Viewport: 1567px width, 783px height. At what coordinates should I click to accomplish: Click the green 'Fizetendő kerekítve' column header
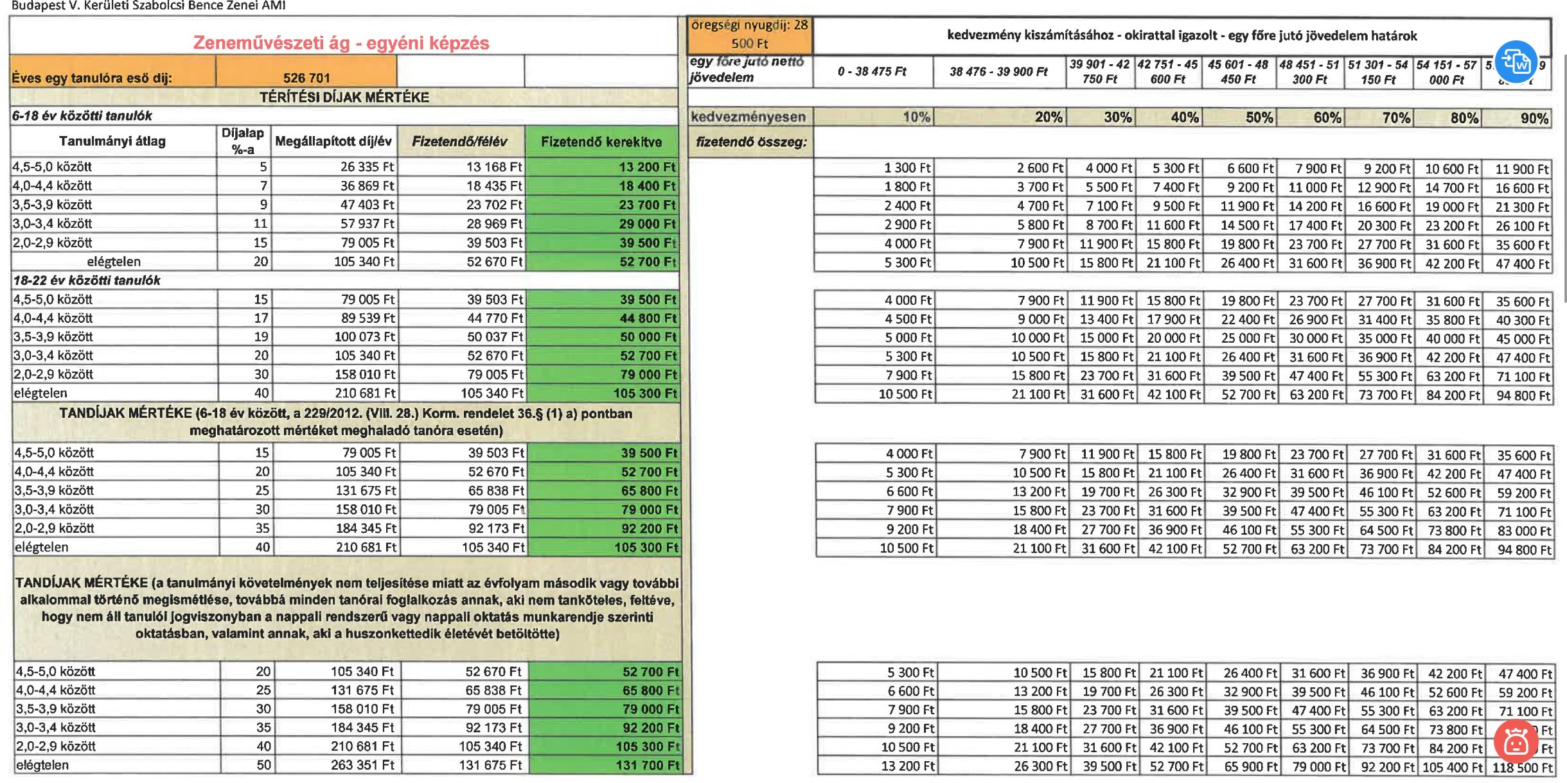tap(601, 141)
